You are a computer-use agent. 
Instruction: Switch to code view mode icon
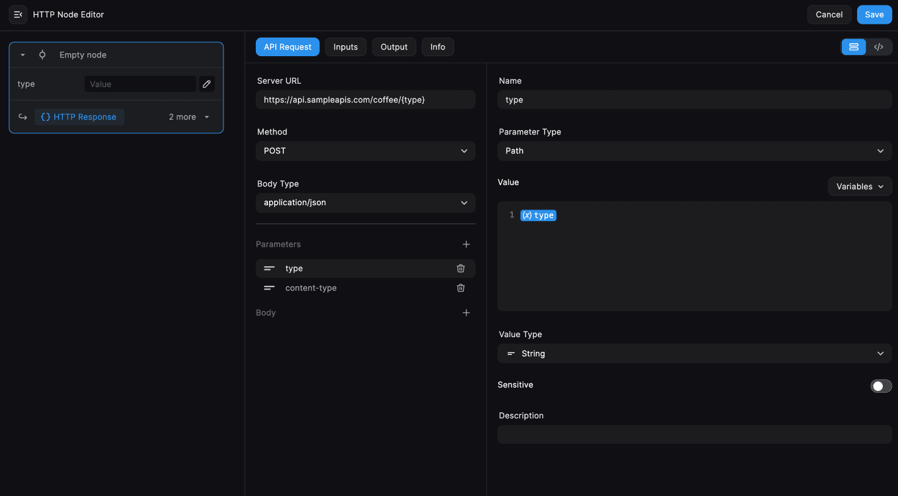click(x=878, y=47)
